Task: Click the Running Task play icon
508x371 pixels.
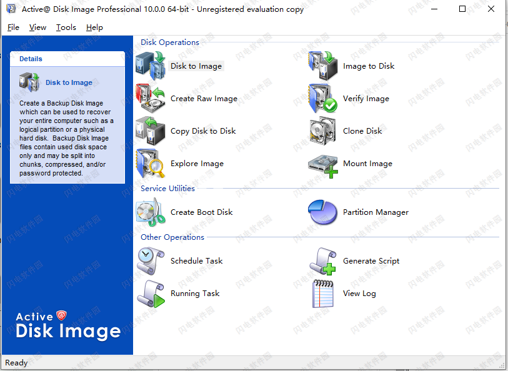Action: coord(151,294)
